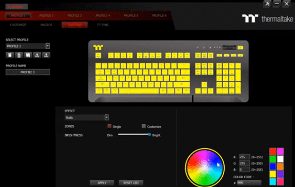Open the highlighted Lighting section tab

75,25
